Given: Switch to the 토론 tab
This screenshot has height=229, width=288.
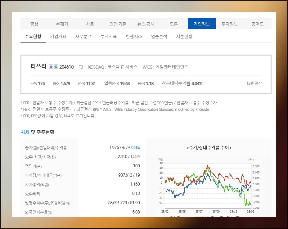Looking at the screenshot, I should [x=174, y=24].
